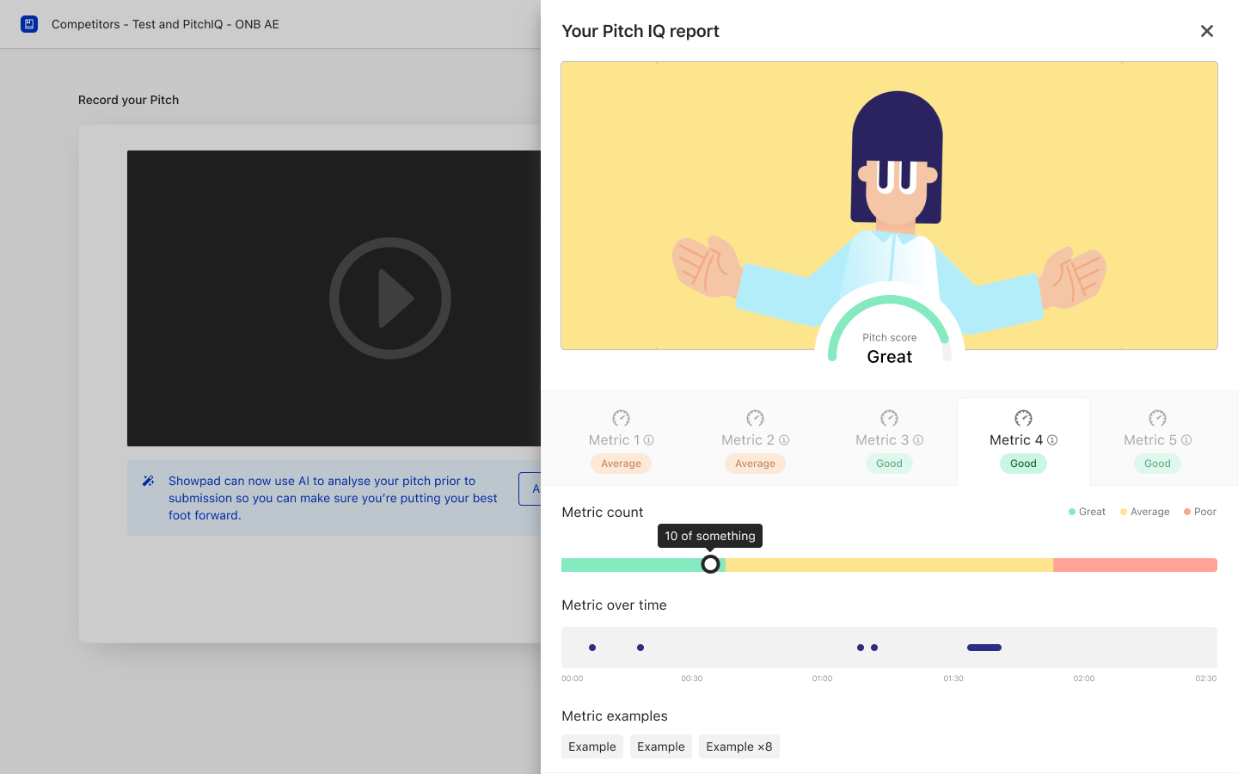Click the Average badge under Metric 2
The image size is (1238, 774).
755,464
